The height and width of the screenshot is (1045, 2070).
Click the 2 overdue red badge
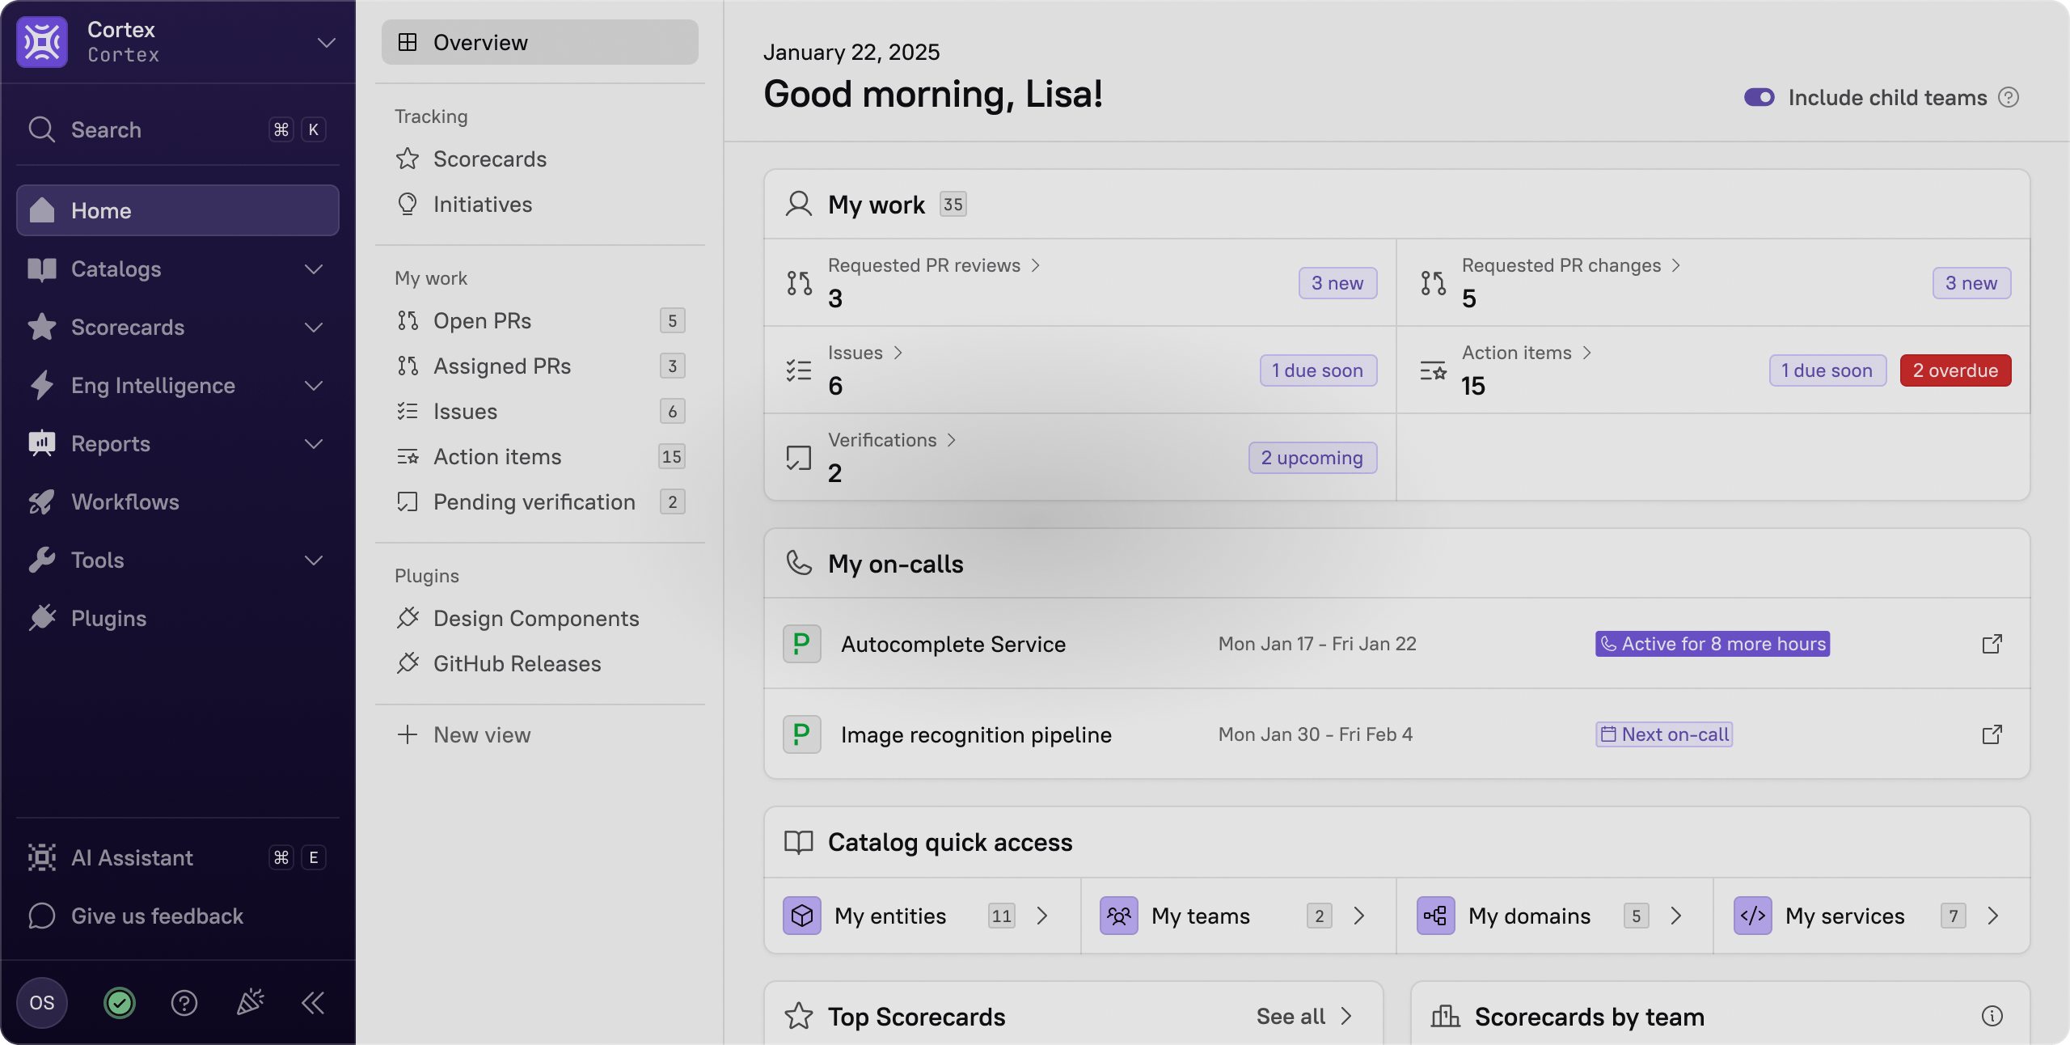click(x=1955, y=370)
